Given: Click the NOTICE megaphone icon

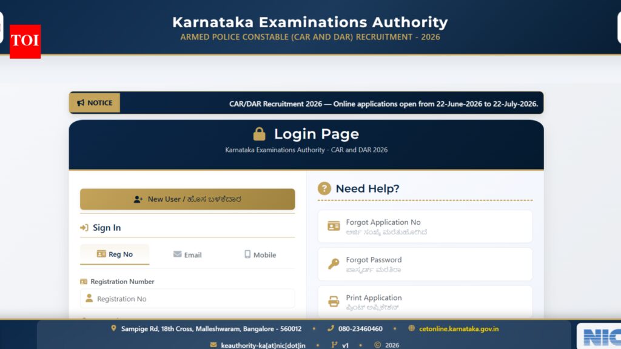Looking at the screenshot, I should click(x=81, y=103).
